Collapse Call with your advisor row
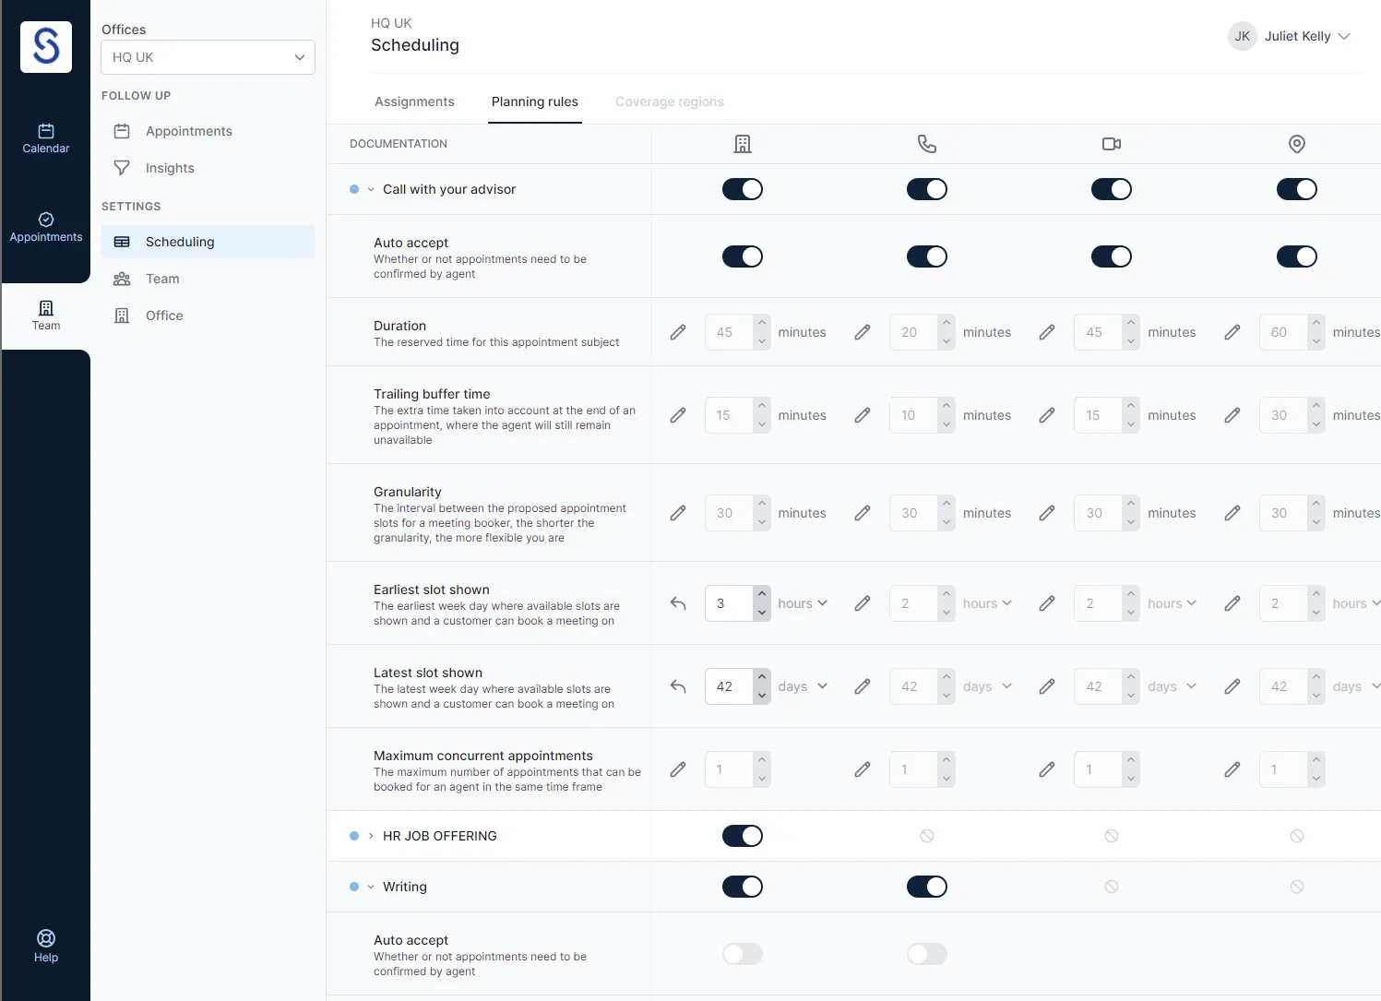The width and height of the screenshot is (1381, 1001). [x=371, y=189]
